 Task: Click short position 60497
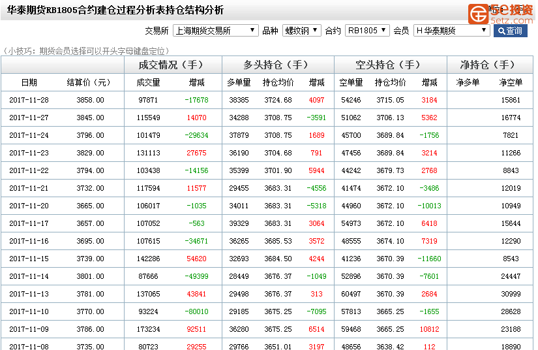[x=351, y=294]
